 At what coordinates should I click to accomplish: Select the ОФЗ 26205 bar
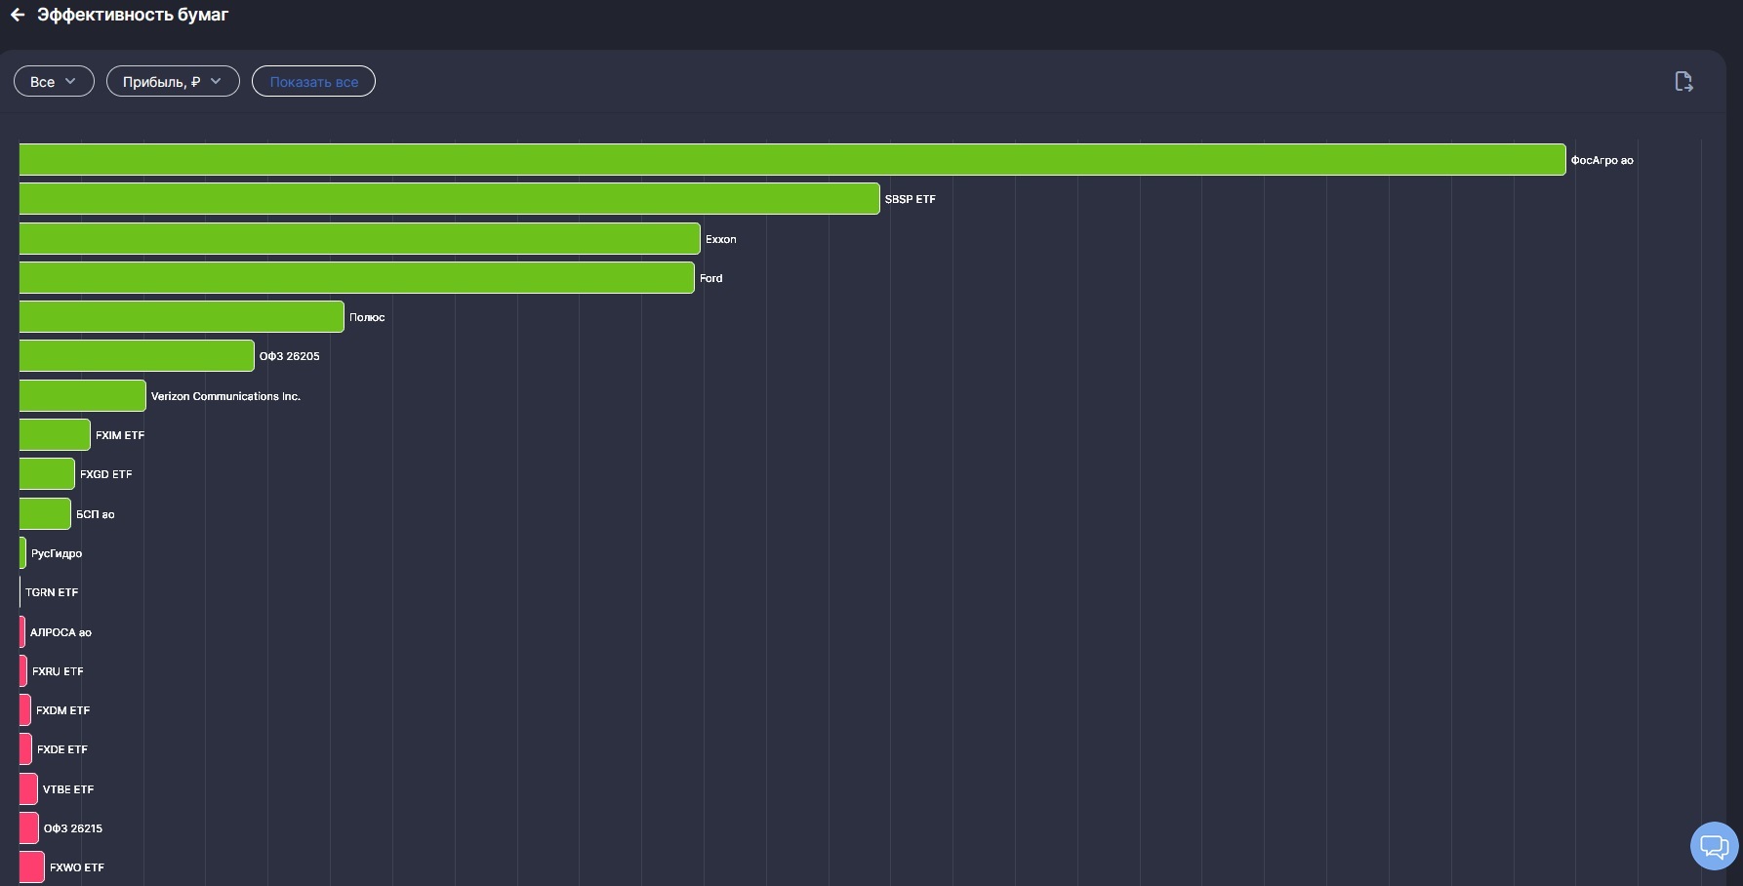[137, 356]
